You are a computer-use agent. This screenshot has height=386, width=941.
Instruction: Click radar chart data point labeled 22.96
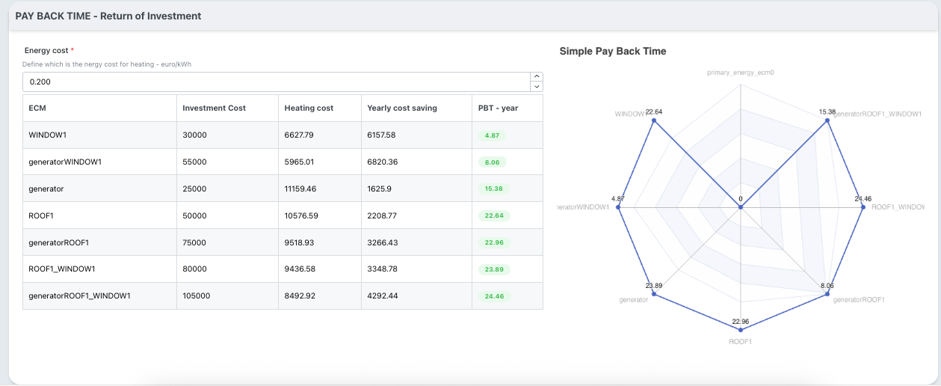pyautogui.click(x=741, y=330)
